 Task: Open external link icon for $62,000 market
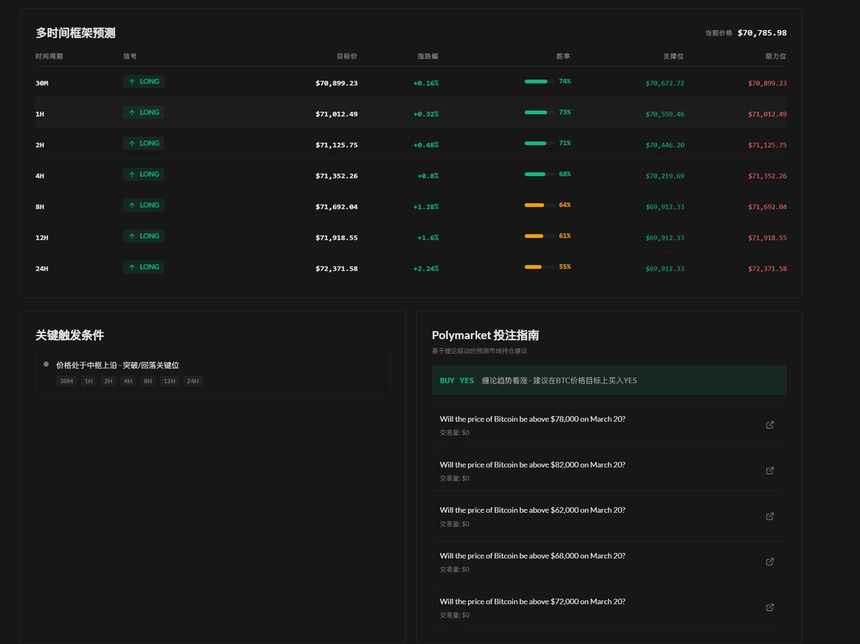coord(770,516)
